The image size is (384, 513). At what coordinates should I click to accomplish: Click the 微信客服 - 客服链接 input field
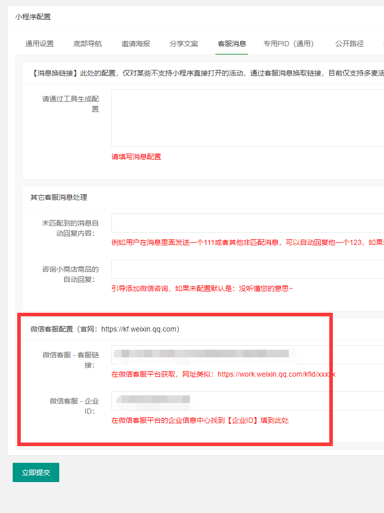tap(248, 355)
